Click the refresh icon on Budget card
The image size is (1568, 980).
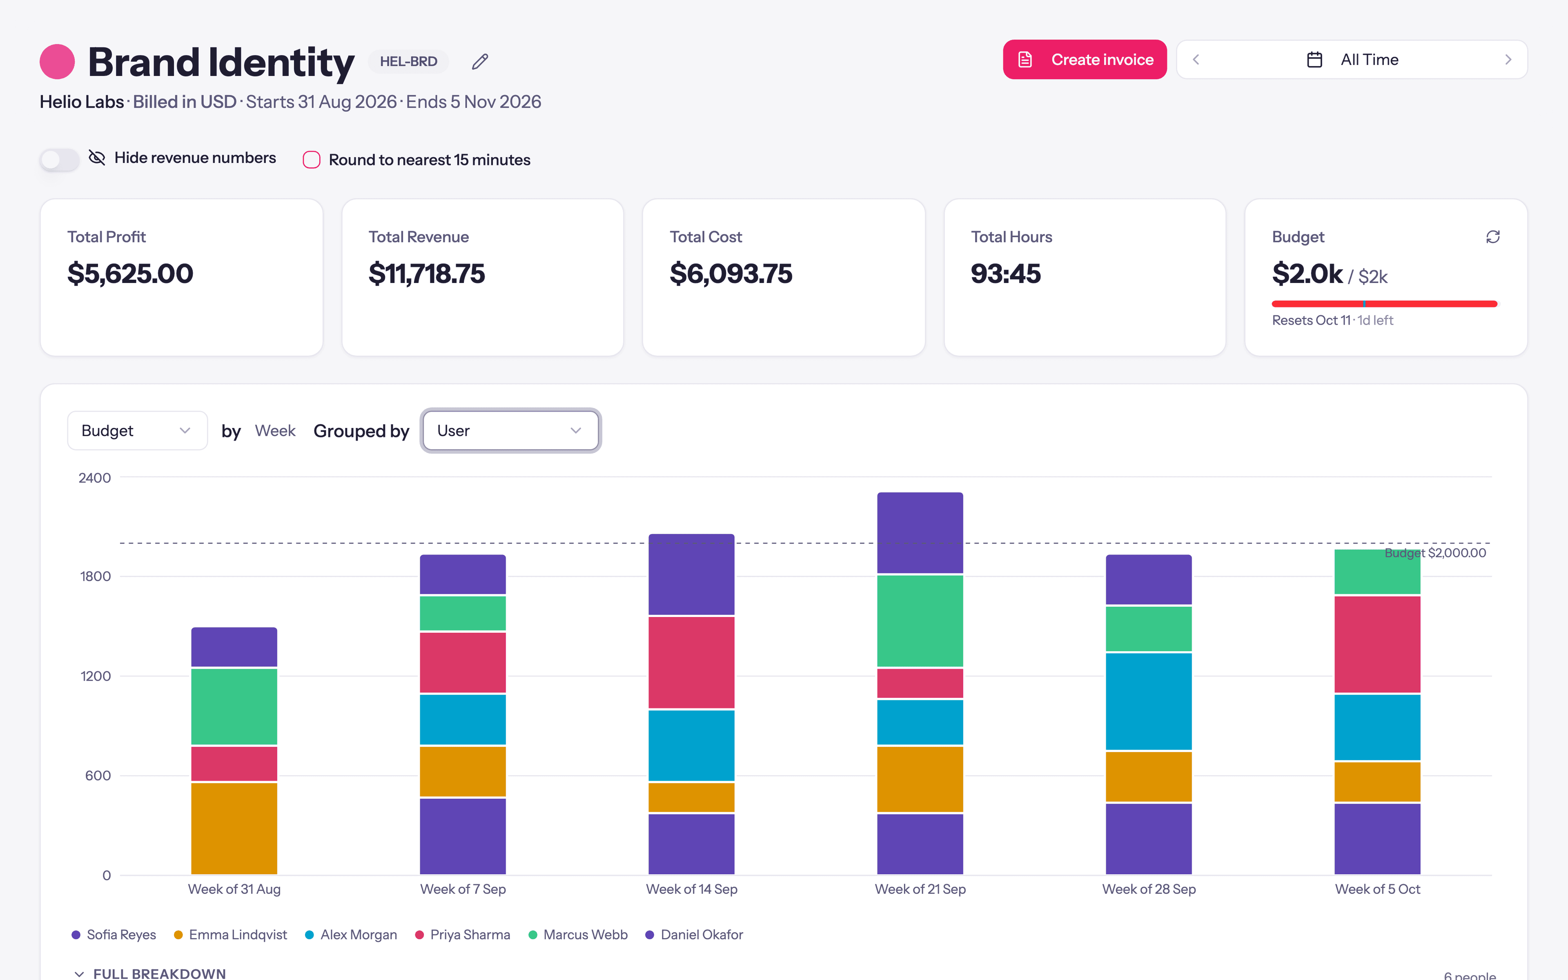pos(1493,236)
